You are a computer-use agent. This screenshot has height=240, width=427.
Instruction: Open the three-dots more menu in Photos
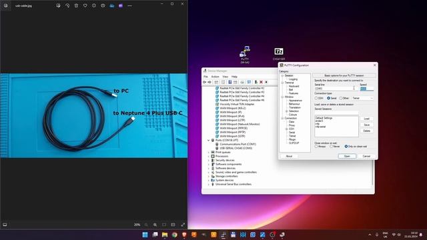(129, 5)
